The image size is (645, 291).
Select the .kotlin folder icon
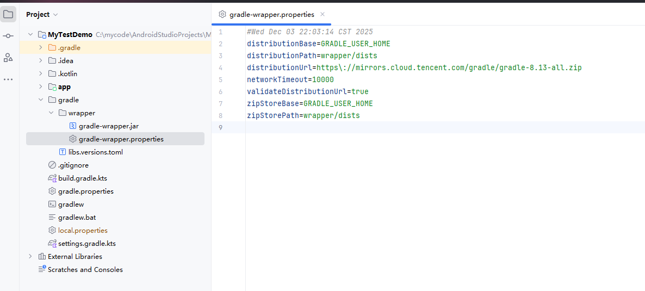(52, 74)
